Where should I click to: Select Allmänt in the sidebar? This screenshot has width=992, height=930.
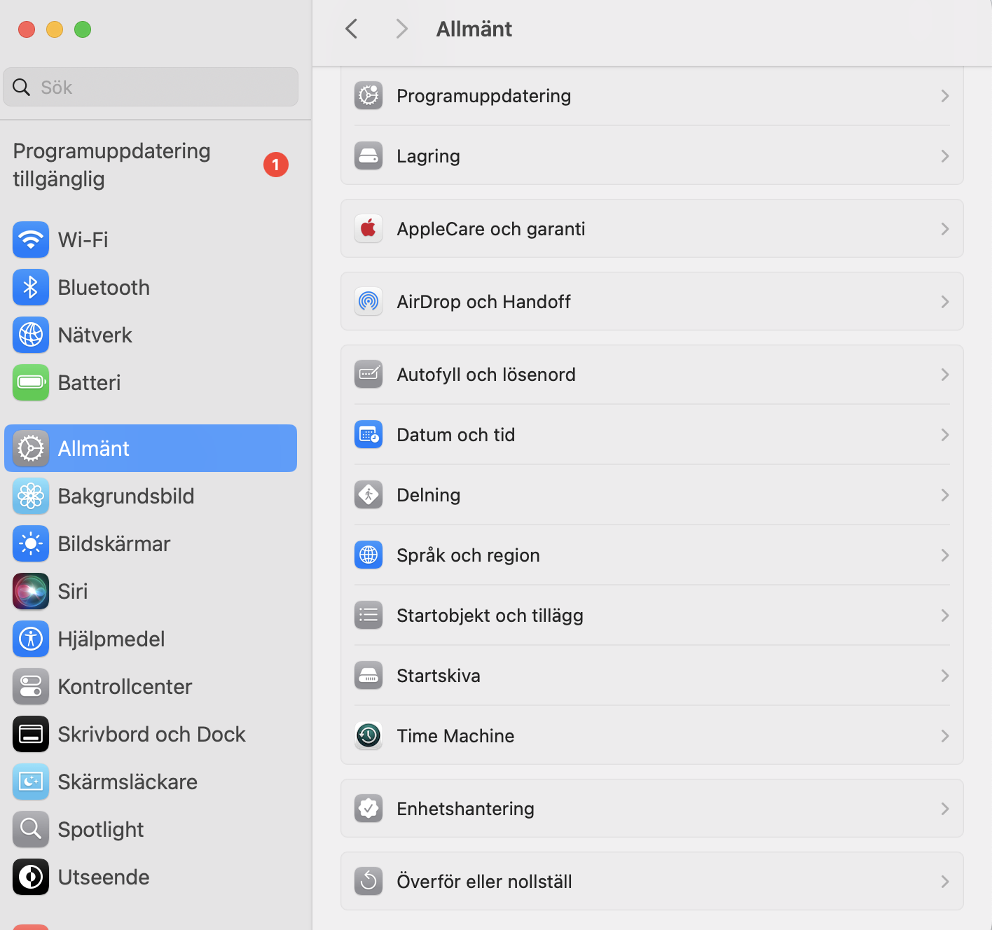[151, 448]
